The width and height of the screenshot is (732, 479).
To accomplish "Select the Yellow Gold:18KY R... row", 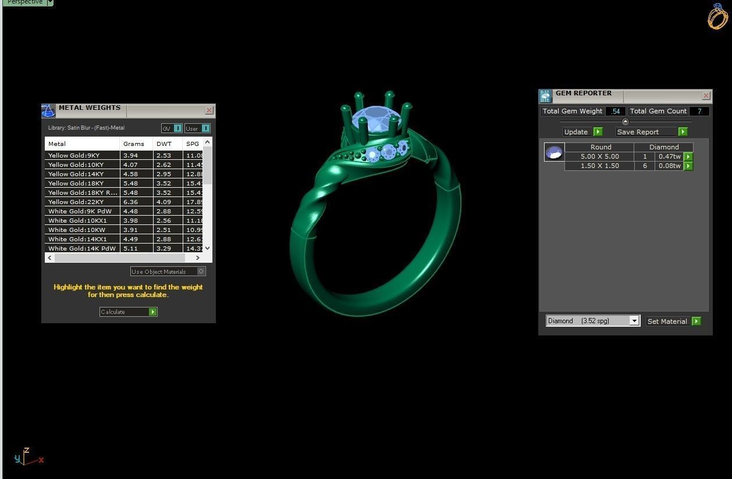I will [x=124, y=192].
